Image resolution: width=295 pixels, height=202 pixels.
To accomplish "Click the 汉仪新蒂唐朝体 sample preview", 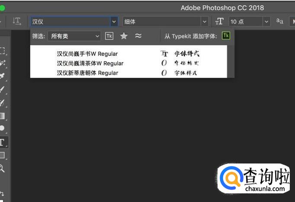I will click(186, 73).
